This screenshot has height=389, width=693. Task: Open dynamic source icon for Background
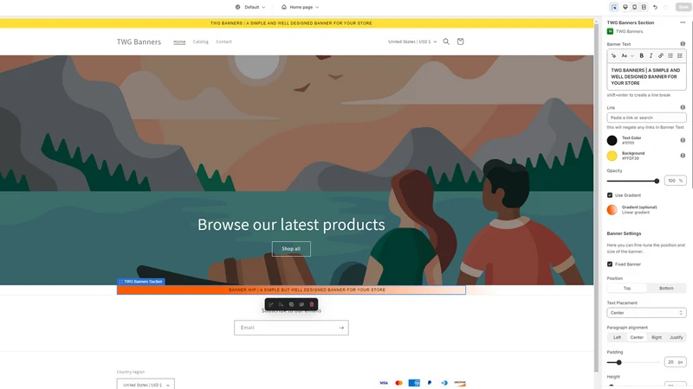(x=683, y=156)
